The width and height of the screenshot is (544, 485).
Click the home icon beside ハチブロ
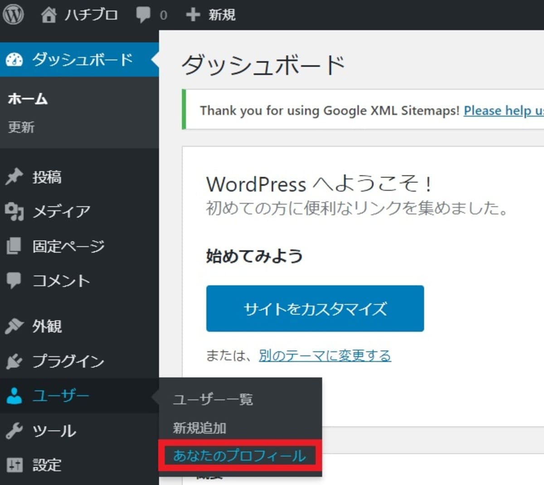coord(49,15)
